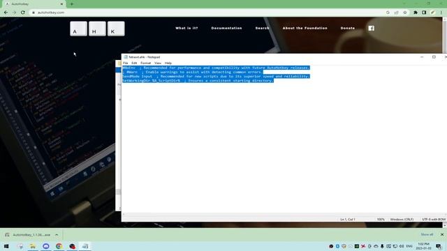Click the SetWorkingDir line in Notepad
The image size is (447, 251).
pos(198,81)
